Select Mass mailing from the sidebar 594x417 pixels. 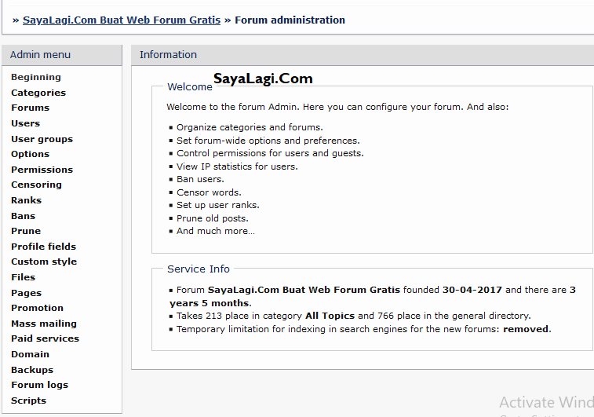point(44,324)
